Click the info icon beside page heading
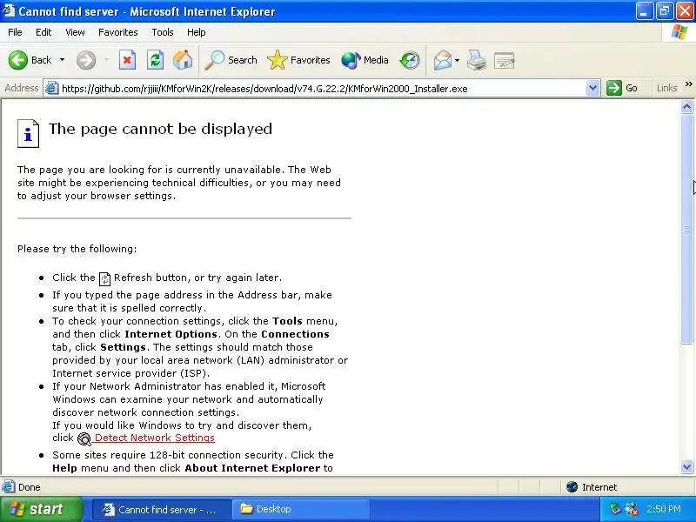 click(x=28, y=133)
